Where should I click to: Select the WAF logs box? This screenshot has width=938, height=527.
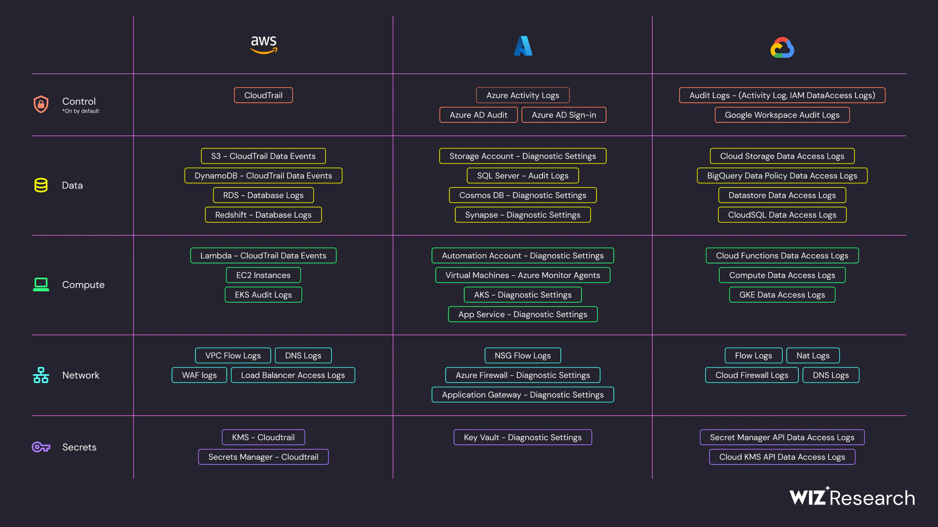coord(199,375)
